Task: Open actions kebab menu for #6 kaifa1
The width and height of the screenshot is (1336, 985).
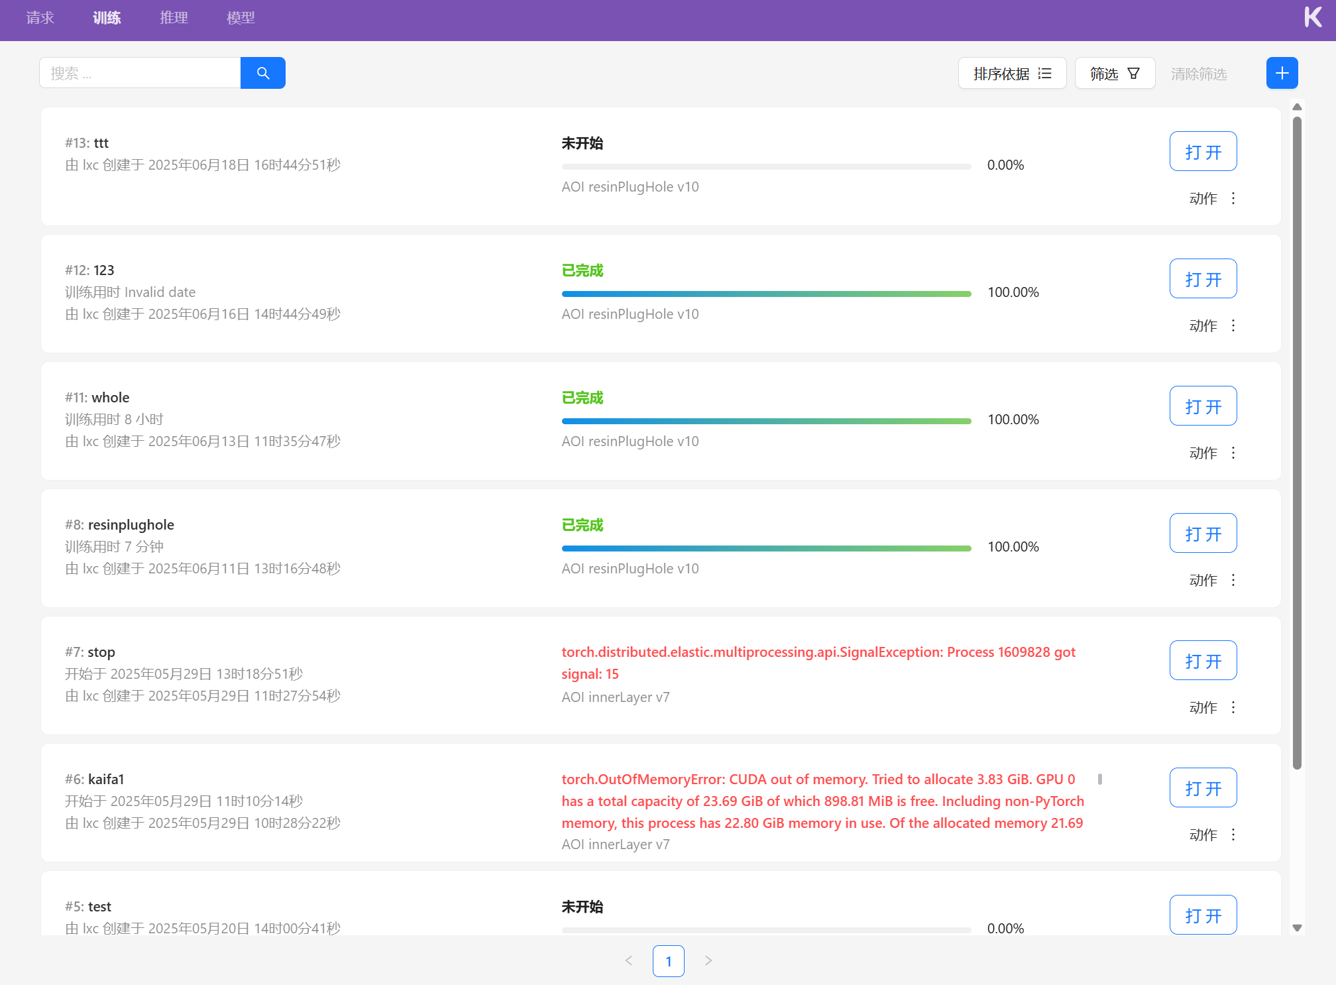Action: [1233, 835]
